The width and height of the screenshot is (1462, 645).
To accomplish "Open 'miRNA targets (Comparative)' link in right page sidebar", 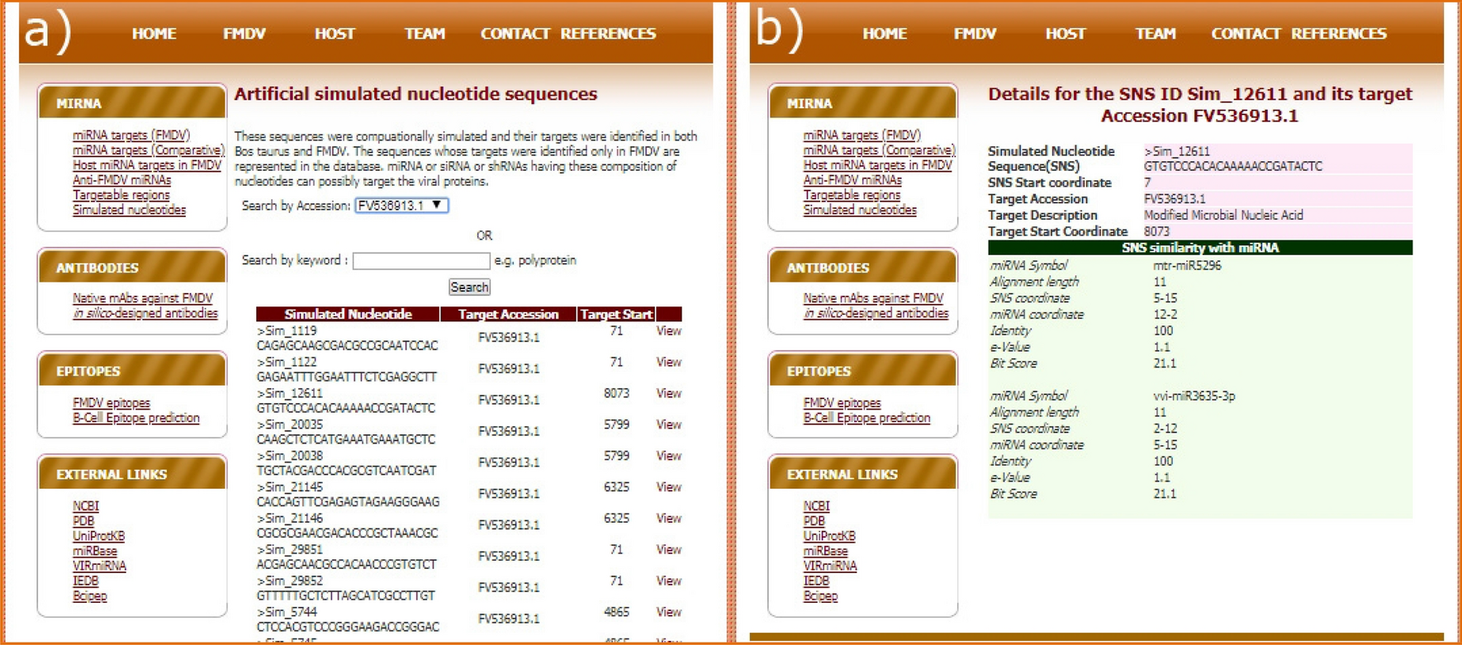I will click(x=880, y=150).
